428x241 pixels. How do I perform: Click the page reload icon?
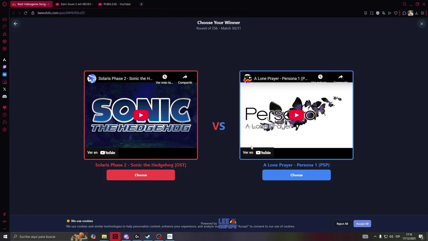coord(25,13)
